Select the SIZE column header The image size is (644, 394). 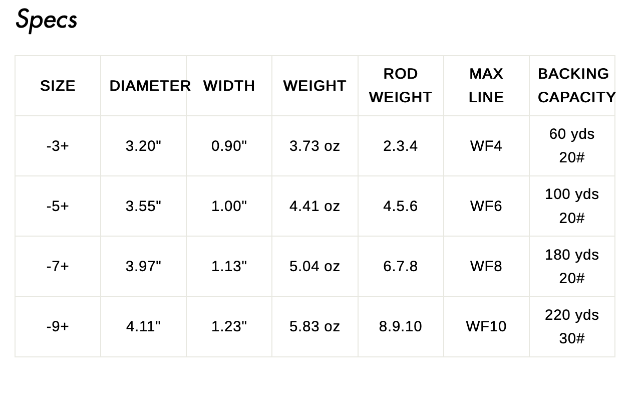point(58,86)
